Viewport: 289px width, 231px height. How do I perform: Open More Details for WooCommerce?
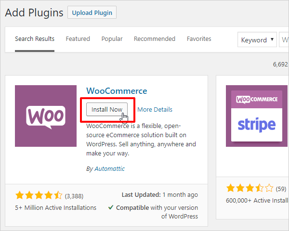[x=155, y=110]
